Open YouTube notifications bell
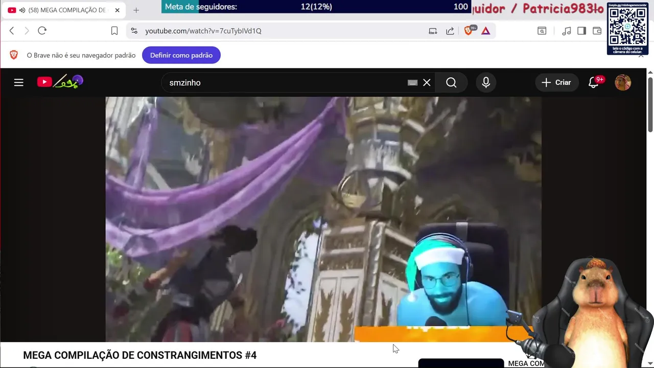Viewport: 654px width, 368px height. 594,82
